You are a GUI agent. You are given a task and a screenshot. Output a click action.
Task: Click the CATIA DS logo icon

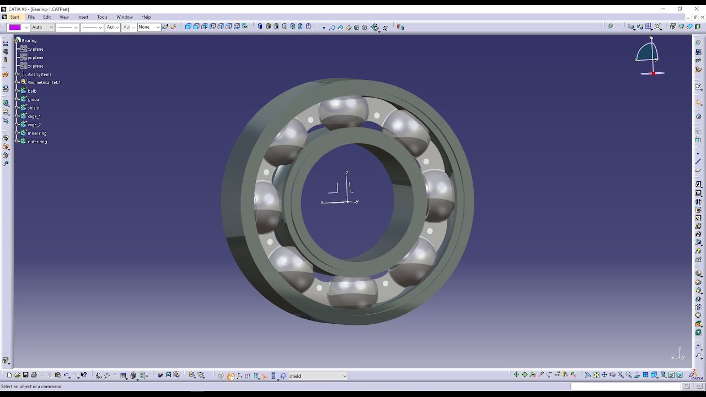(697, 375)
